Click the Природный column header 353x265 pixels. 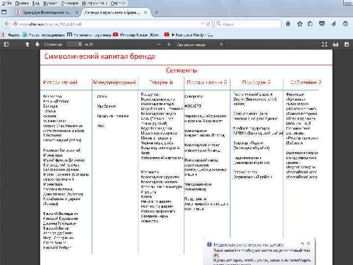[256, 82]
